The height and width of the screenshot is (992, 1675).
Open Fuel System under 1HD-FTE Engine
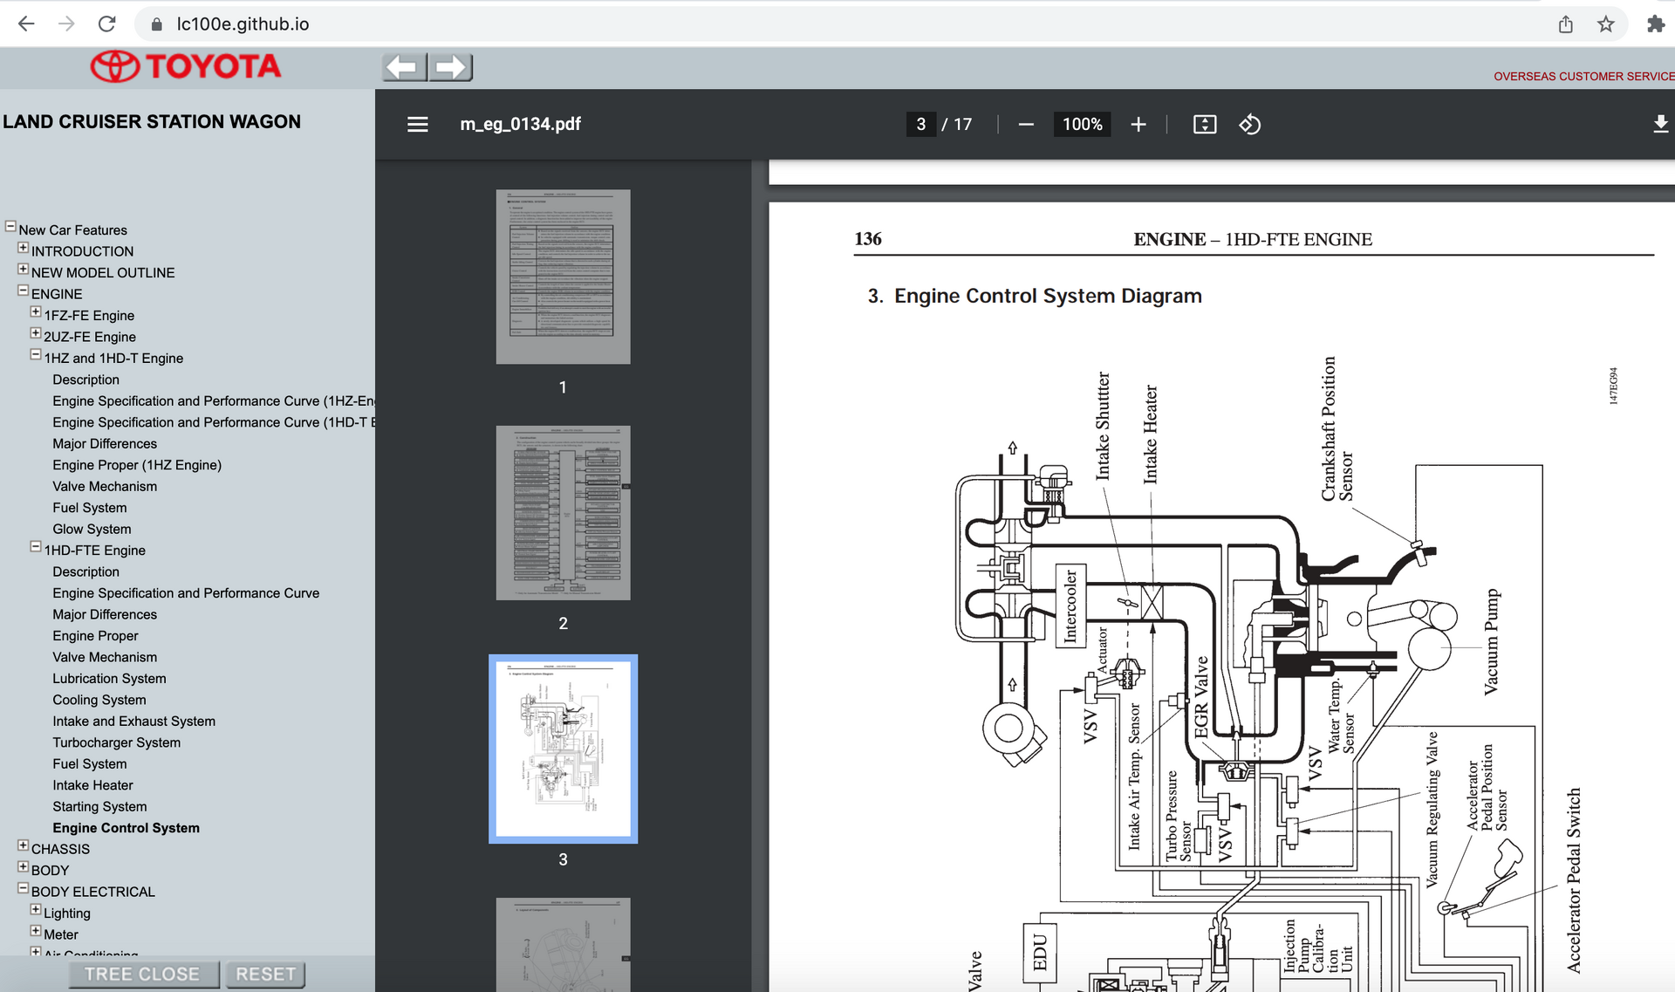point(89,763)
